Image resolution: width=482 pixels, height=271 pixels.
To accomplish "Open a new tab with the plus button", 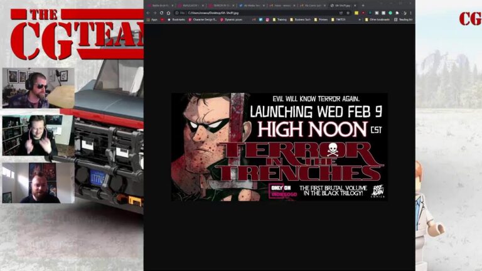I will click(363, 5).
